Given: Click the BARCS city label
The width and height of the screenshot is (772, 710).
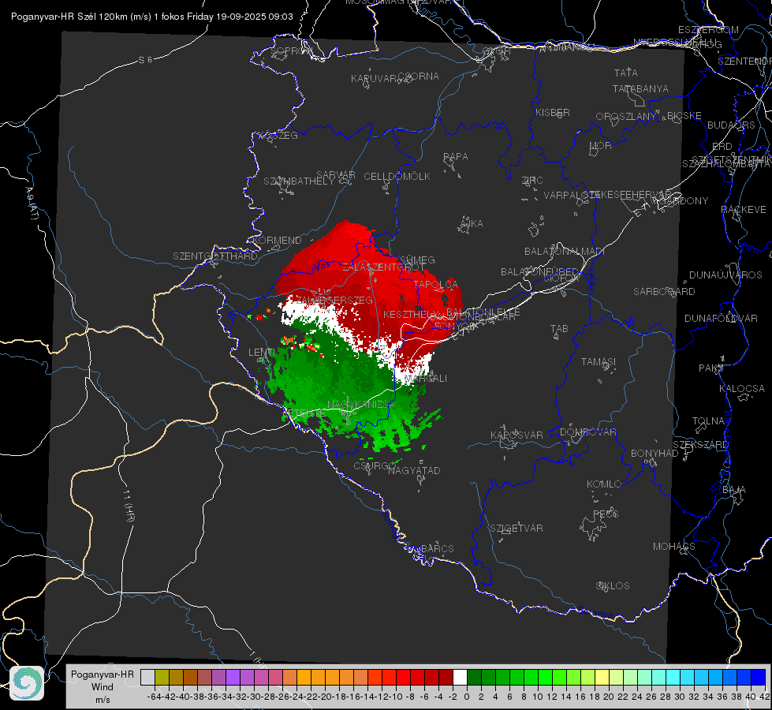Looking at the screenshot, I should tap(437, 548).
